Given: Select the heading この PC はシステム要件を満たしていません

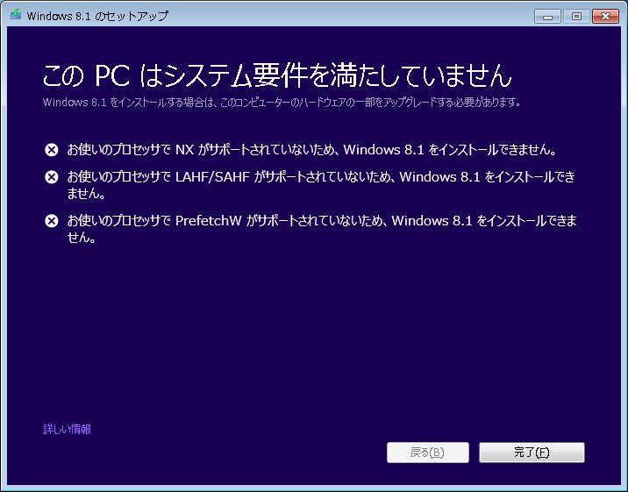Looking at the screenshot, I should click(277, 75).
